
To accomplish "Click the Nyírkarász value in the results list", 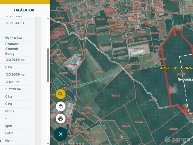I will point(13,38).
